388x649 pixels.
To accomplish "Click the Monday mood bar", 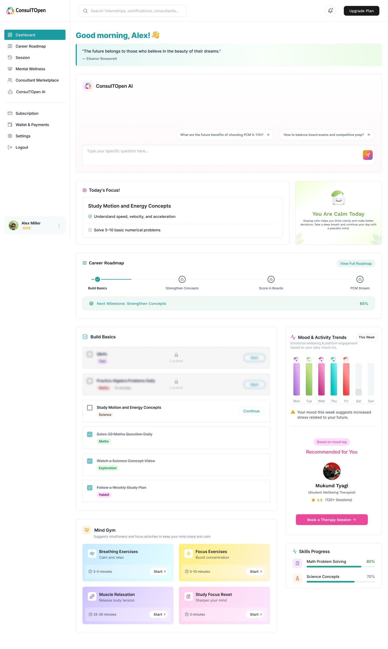I will [296, 379].
